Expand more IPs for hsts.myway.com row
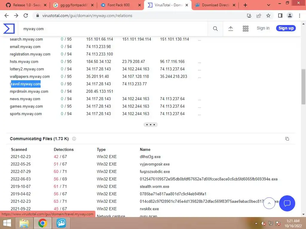306x229 pixels. (199, 62)
